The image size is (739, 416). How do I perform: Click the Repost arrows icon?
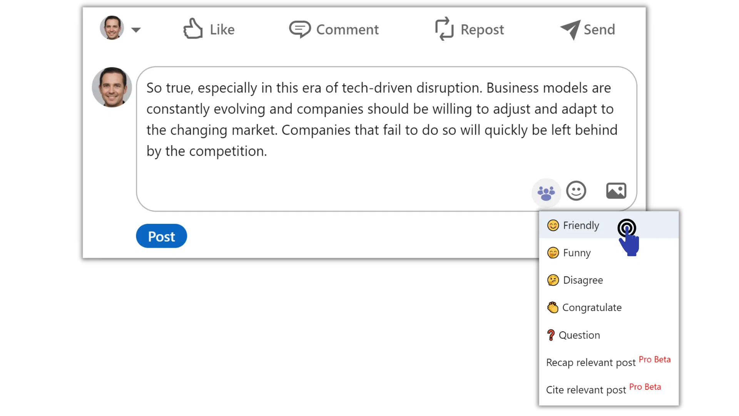(x=444, y=29)
